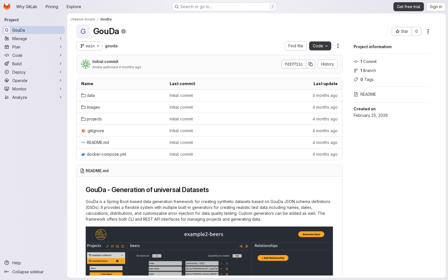Screen dimensions: 448x280
Task: Click the Analyze chart icon
Action: [7, 97]
